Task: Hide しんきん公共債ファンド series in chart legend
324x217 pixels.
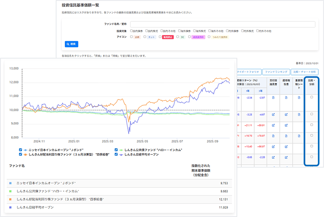Action: pyautogui.click(x=116, y=150)
